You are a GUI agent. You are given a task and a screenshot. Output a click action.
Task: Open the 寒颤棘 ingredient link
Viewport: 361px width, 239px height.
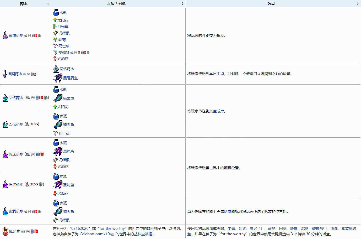(x=64, y=52)
